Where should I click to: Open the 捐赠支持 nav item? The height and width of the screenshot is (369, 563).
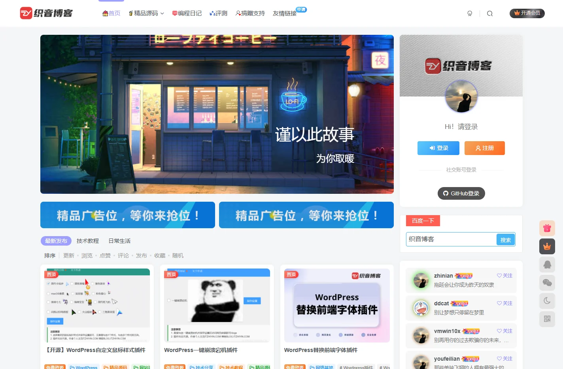(250, 13)
